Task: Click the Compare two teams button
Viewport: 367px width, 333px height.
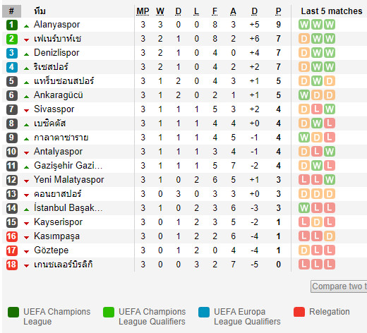Action: (x=339, y=286)
